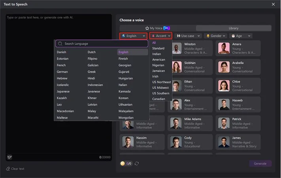Select Amara voice avatar
The image size is (281, 178).
(224, 48)
